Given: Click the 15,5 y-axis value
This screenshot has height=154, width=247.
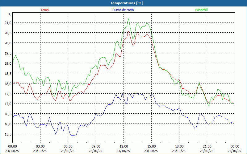Looking at the screenshot, I should 8,134.
